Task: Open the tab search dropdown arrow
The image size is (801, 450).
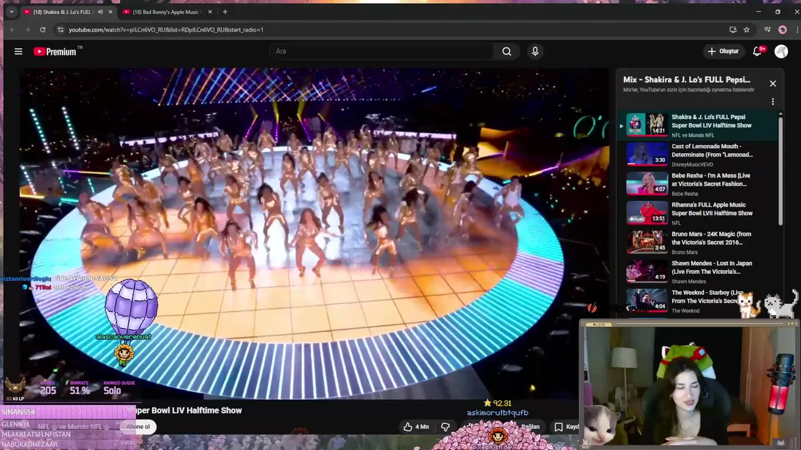Action: [11, 11]
